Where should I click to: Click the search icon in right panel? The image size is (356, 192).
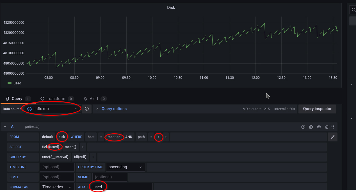pos(353,10)
